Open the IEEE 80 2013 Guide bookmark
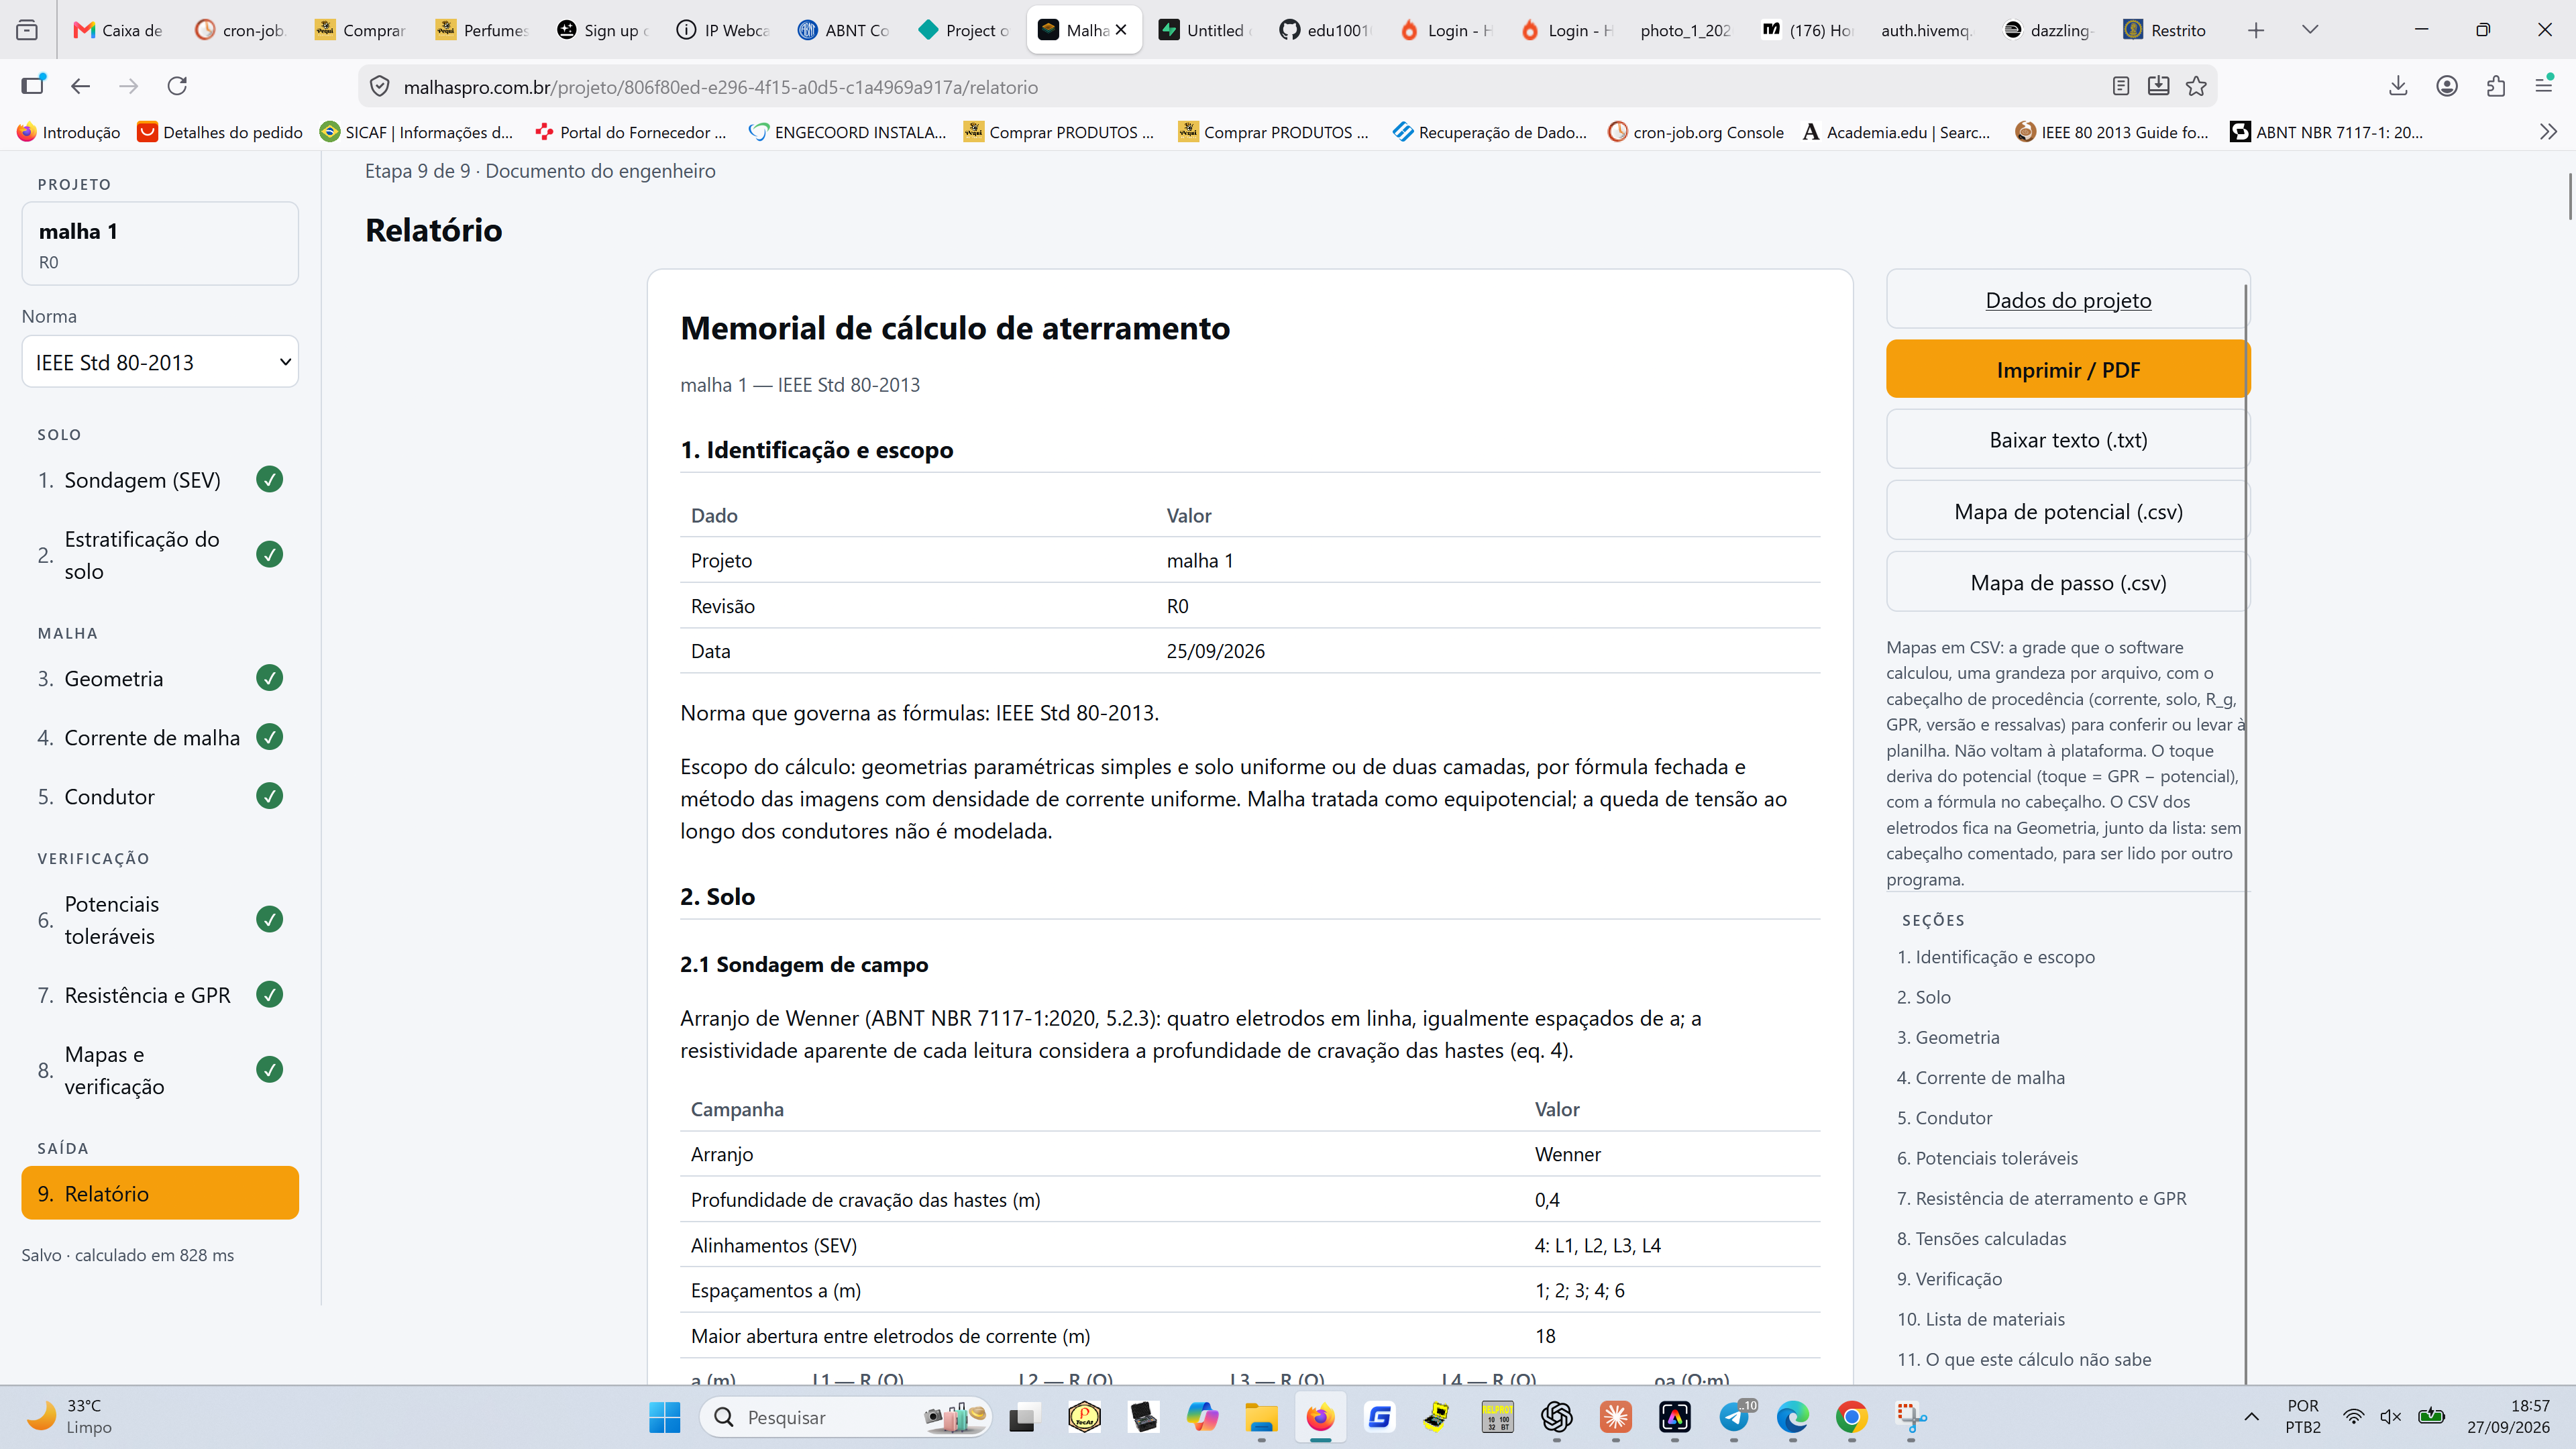 [2111, 132]
